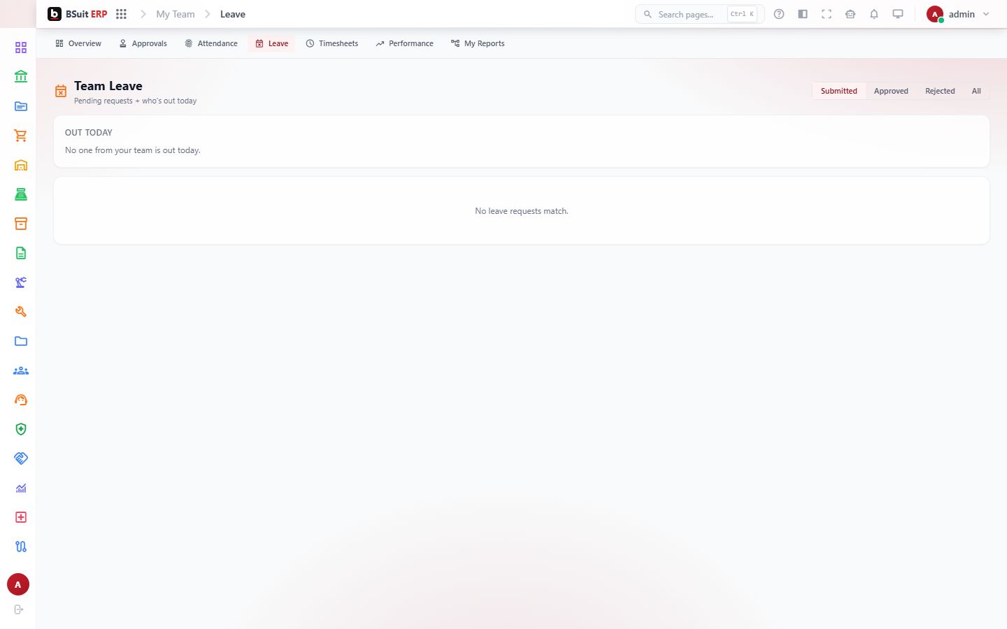Open the dashboard grid icon in sidebar

click(x=21, y=48)
